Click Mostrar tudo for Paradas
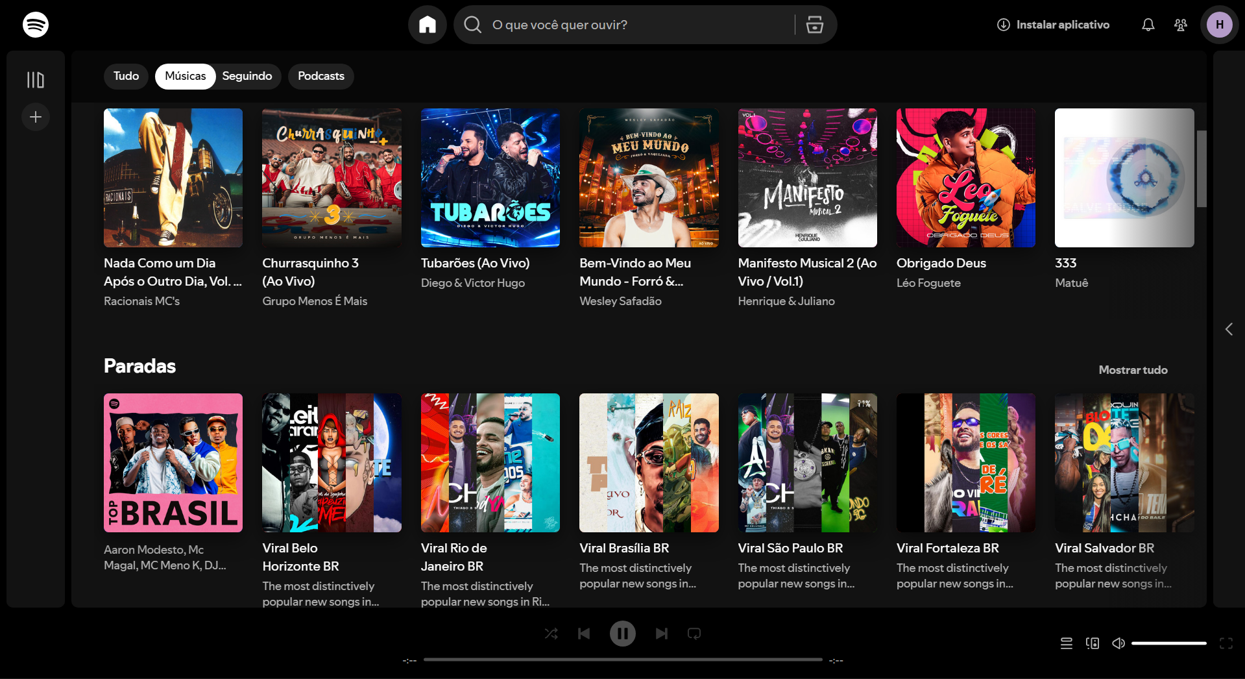Viewport: 1245px width, 679px height. click(x=1133, y=370)
